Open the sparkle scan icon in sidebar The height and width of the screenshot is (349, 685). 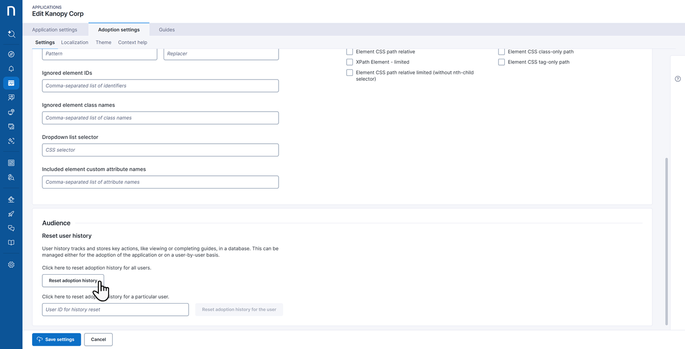(11, 141)
